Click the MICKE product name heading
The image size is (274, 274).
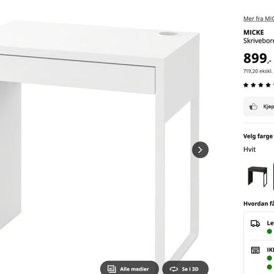click(253, 33)
